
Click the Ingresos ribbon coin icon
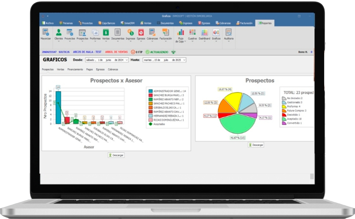(x=130, y=32)
